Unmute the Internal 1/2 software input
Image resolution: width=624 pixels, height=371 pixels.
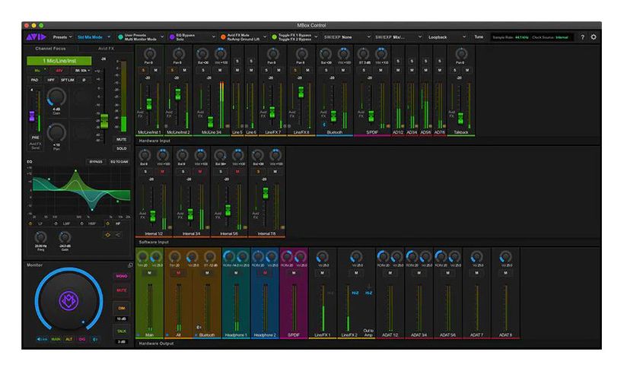pos(162,171)
